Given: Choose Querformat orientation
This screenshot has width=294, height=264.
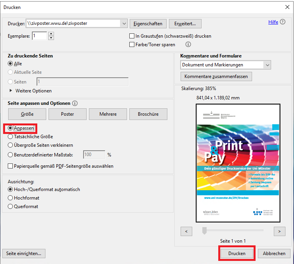Looking at the screenshot, I should (10, 206).
